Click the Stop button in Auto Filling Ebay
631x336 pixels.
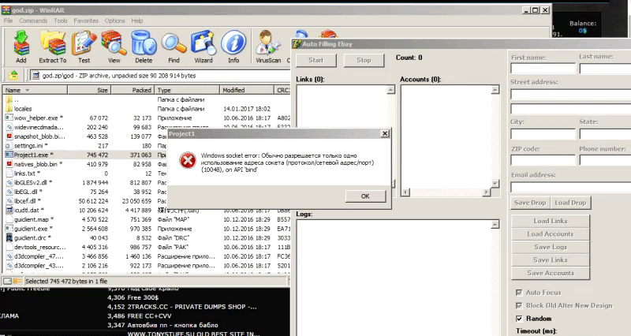364,61
